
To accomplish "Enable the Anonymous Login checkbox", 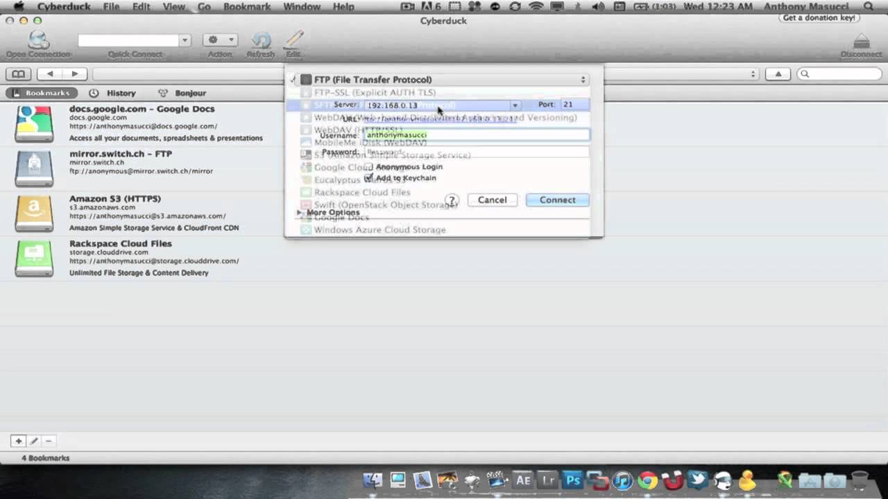I will (x=369, y=167).
